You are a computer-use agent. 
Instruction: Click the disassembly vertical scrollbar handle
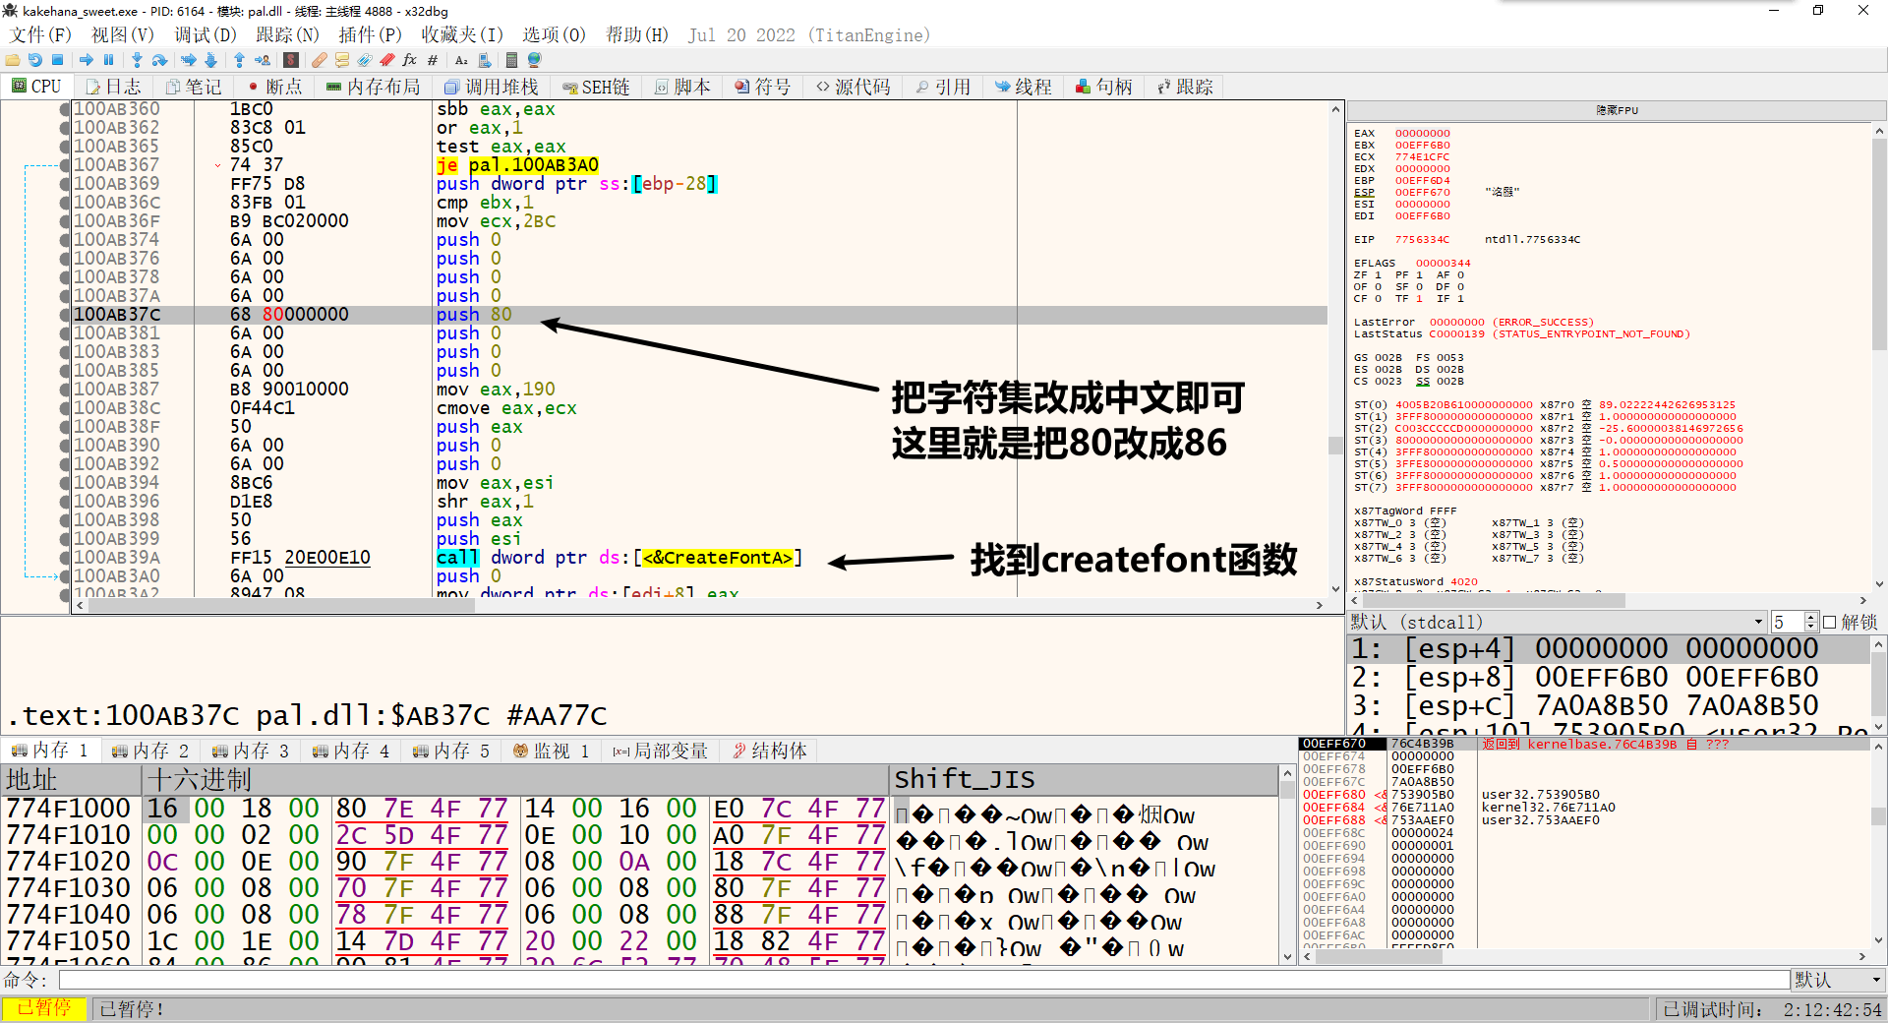pyautogui.click(x=1335, y=445)
